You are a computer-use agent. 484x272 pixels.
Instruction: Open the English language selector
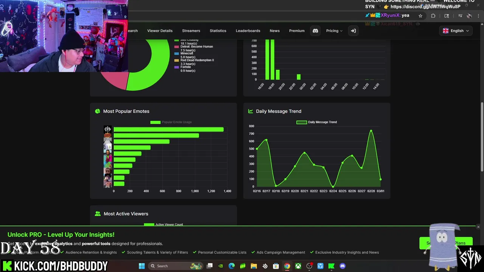pyautogui.click(x=456, y=31)
